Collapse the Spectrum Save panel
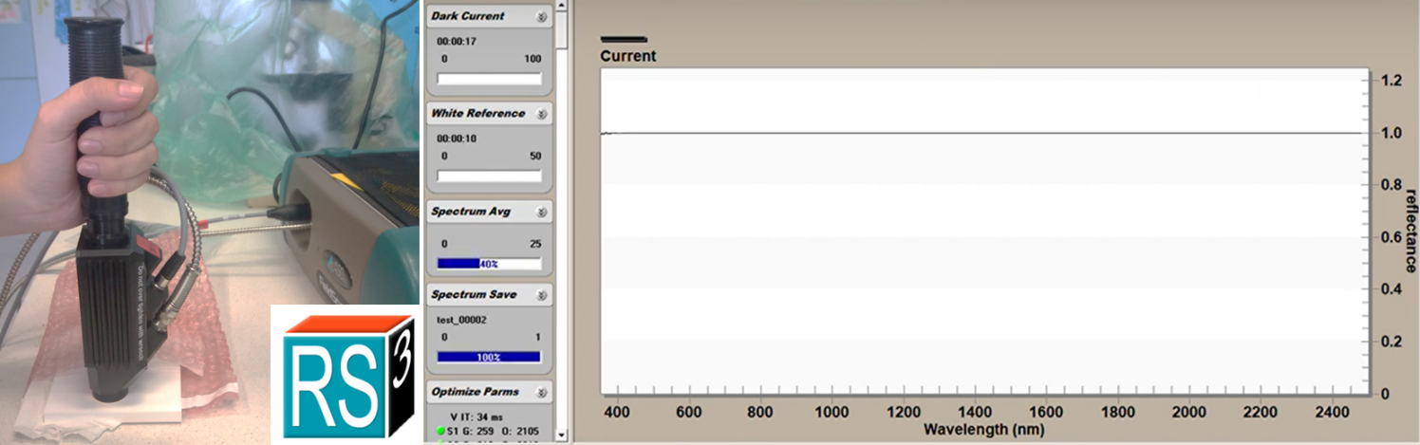The width and height of the screenshot is (1420, 445). [541, 295]
